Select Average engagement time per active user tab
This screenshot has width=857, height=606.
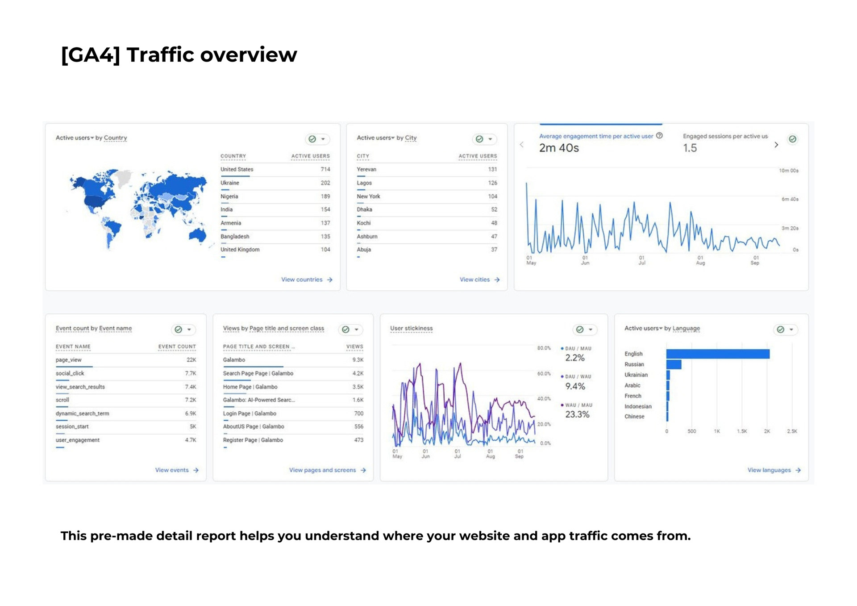pos(595,136)
